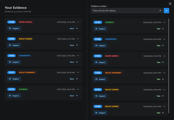Inspect locker evidence #1167
Viewport: 174px width, 120px height.
click(100, 29)
